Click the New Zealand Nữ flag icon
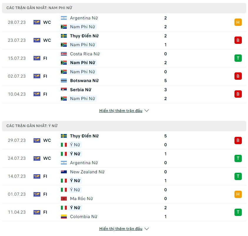The width and height of the screenshot is (248, 236). pos(64,172)
